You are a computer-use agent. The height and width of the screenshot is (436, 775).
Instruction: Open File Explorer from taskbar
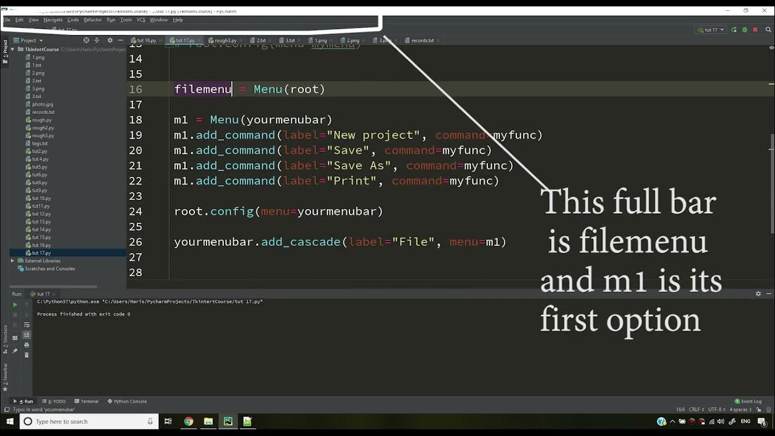coord(208,421)
